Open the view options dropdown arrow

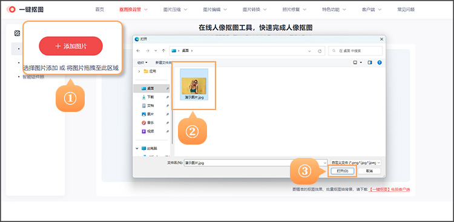tap(361, 62)
